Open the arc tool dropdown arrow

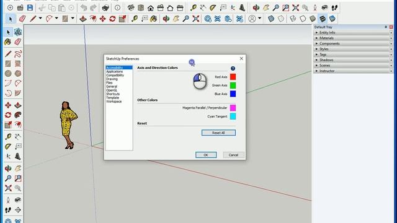pyautogui.click(x=56, y=18)
